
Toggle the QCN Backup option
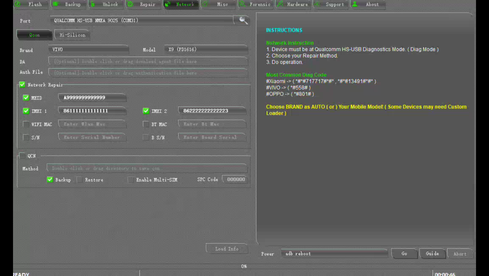pos(50,180)
